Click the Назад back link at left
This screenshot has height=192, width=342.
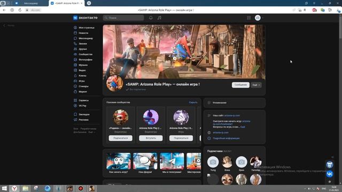[x=9, y=26]
